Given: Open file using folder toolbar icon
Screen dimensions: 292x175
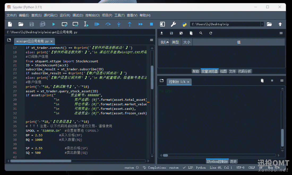Looking at the screenshot, I should coord(21,24).
